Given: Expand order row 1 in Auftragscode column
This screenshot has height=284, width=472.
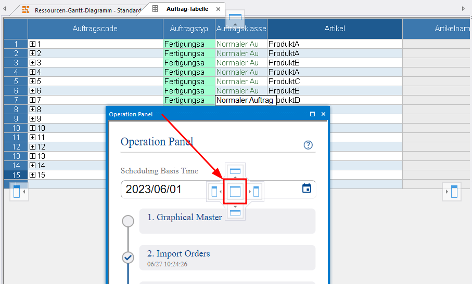Looking at the screenshot, I should pos(32,44).
